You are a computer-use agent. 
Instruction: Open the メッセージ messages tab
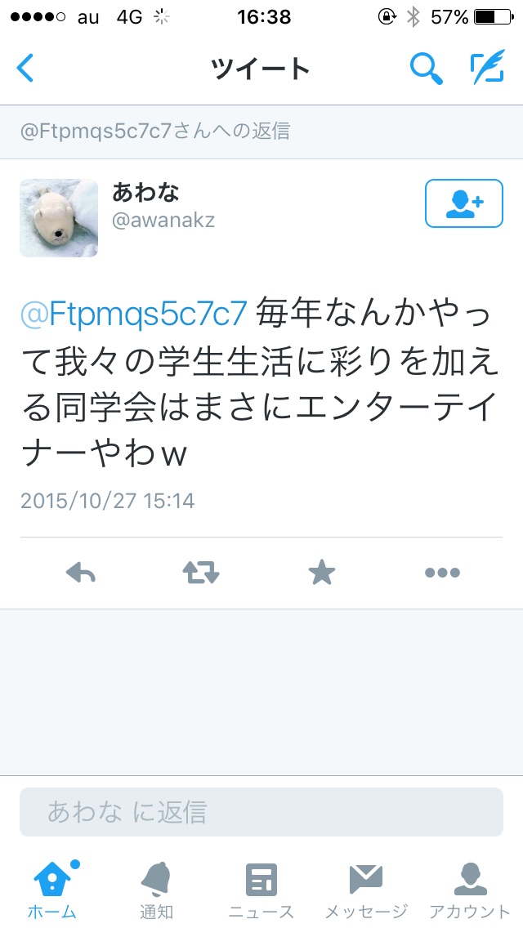[366, 890]
